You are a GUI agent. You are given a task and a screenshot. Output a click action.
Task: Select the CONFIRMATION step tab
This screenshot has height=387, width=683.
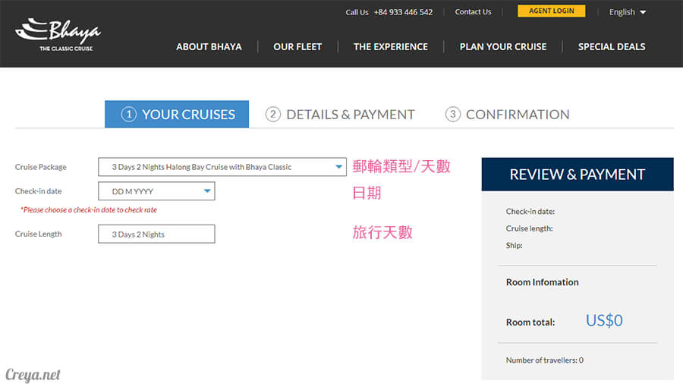(x=508, y=114)
